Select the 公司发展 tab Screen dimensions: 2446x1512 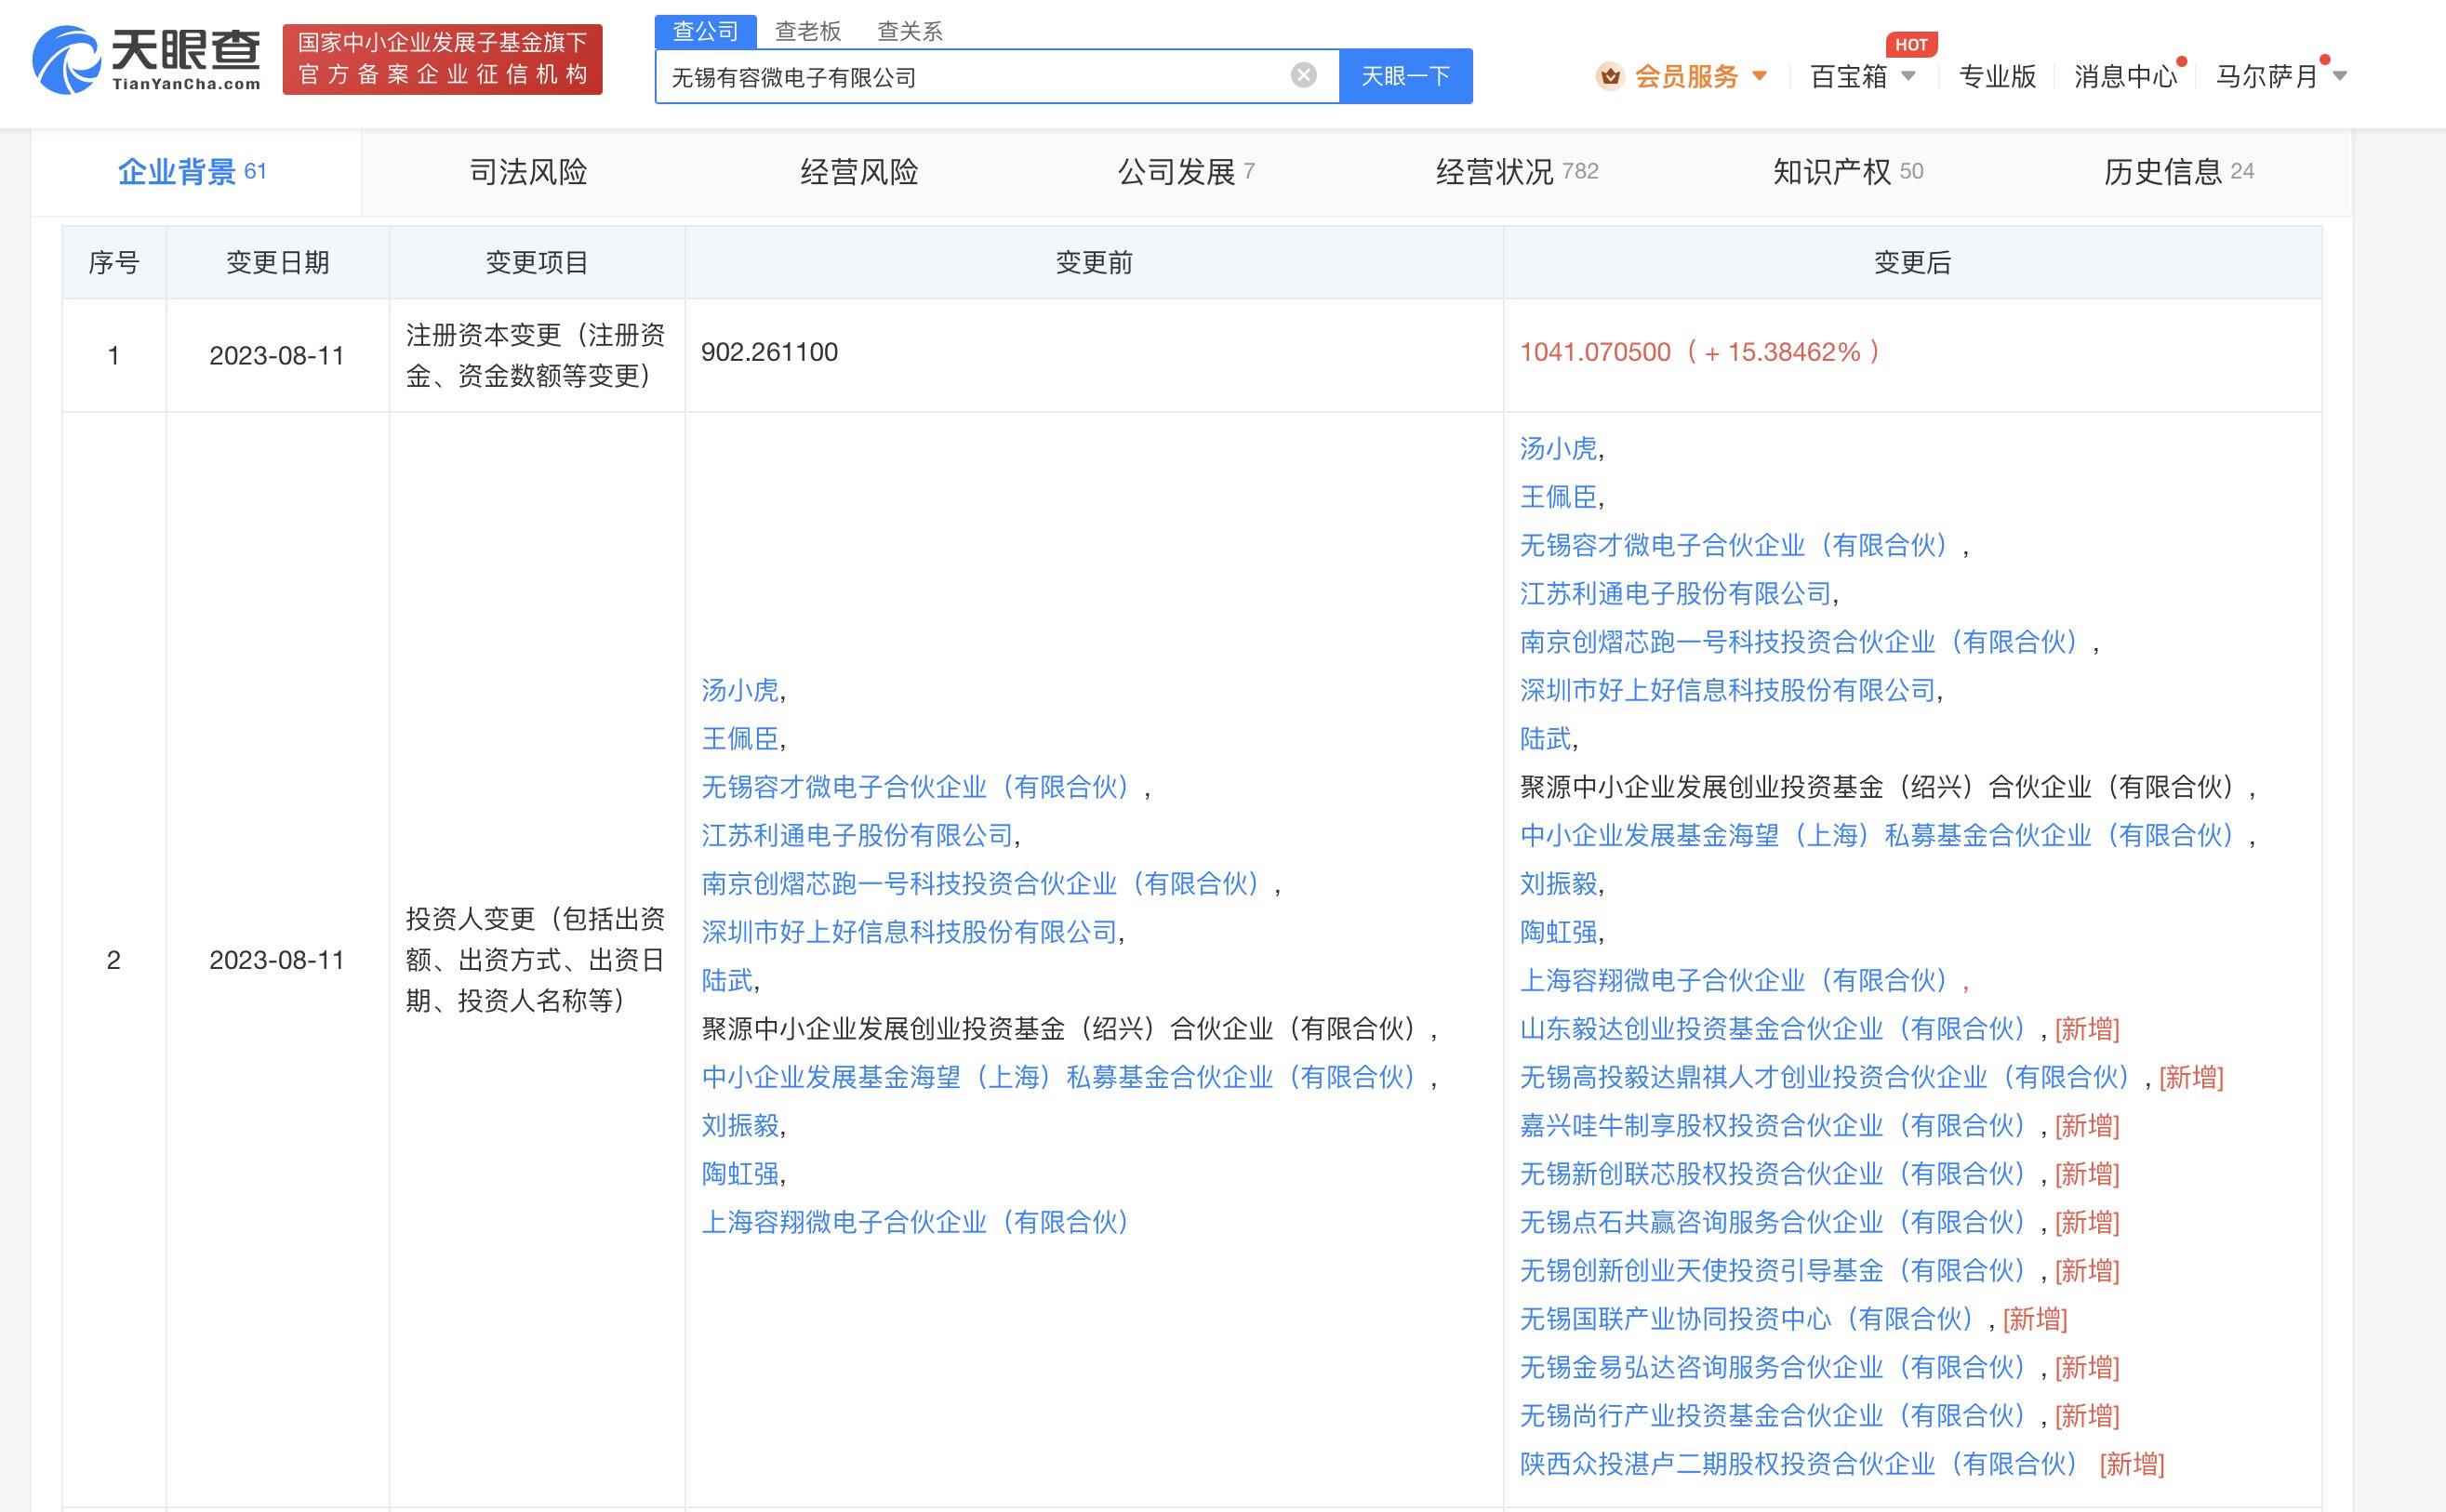click(1186, 172)
